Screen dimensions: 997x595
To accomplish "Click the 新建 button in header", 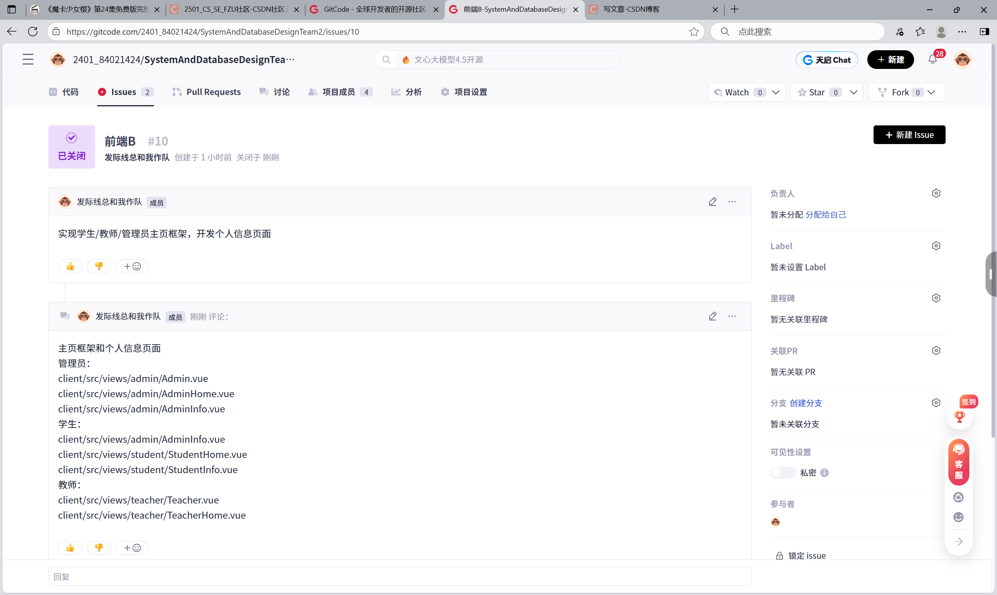I will pos(890,59).
